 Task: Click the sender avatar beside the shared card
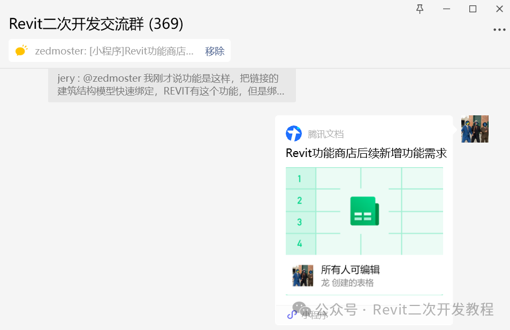coord(475,129)
